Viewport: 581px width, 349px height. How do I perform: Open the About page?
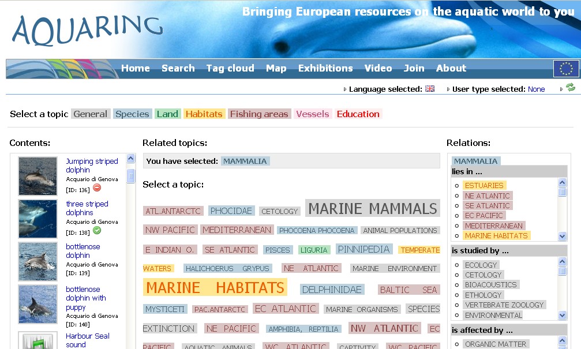[451, 68]
